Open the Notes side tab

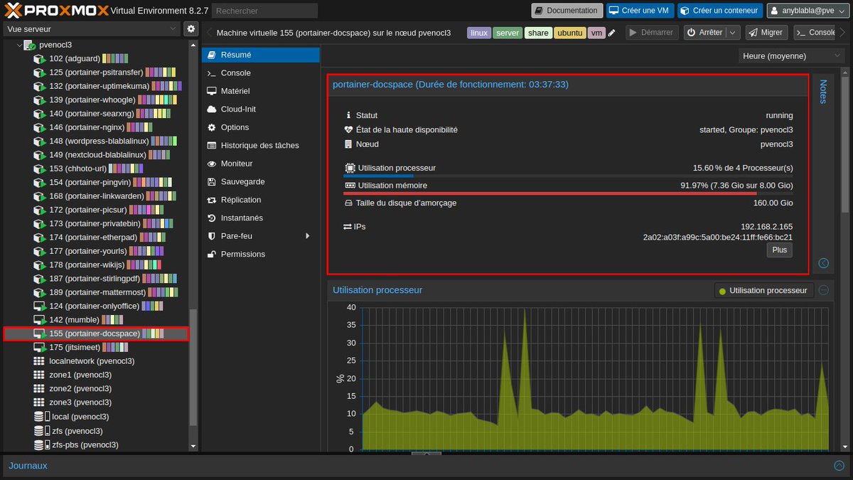(x=822, y=92)
